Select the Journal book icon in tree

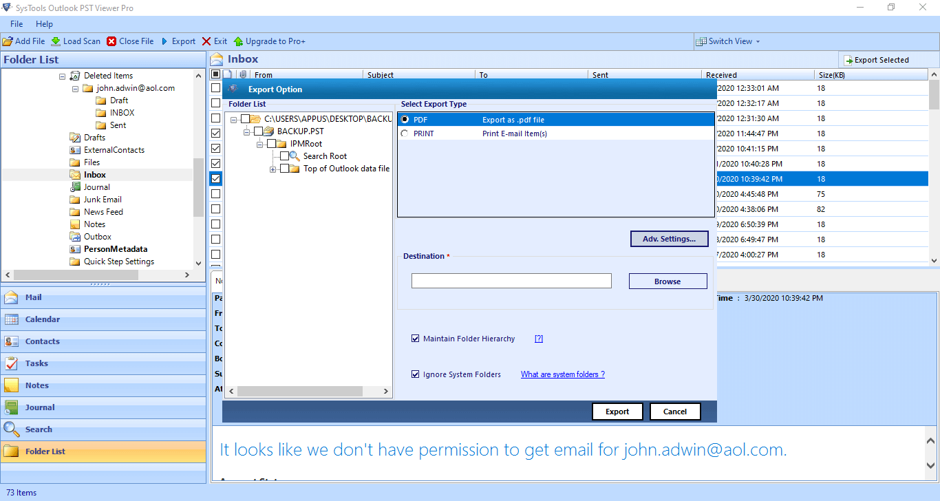tap(74, 187)
